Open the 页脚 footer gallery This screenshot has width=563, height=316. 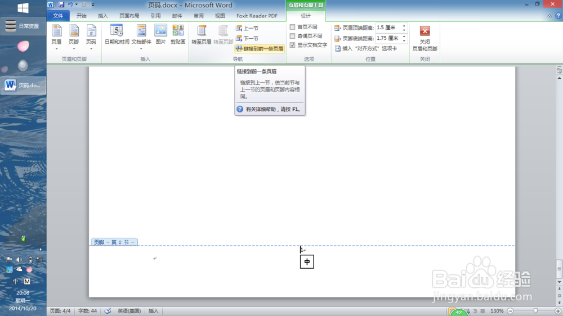tap(74, 37)
